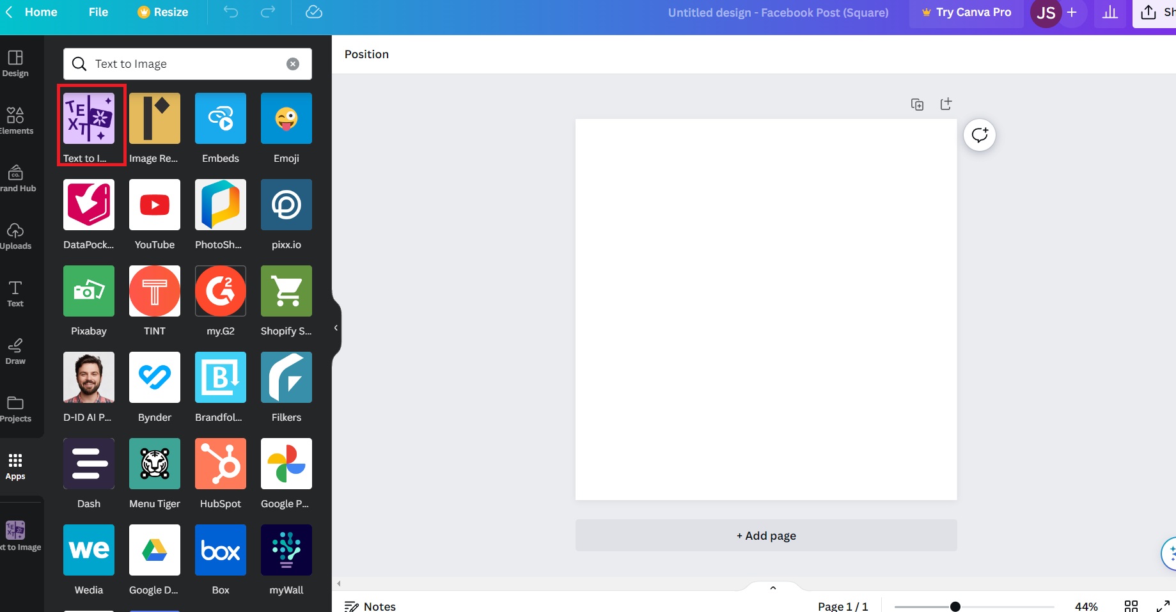
Task: Expand the page thumbnails chevron
Action: (x=773, y=587)
